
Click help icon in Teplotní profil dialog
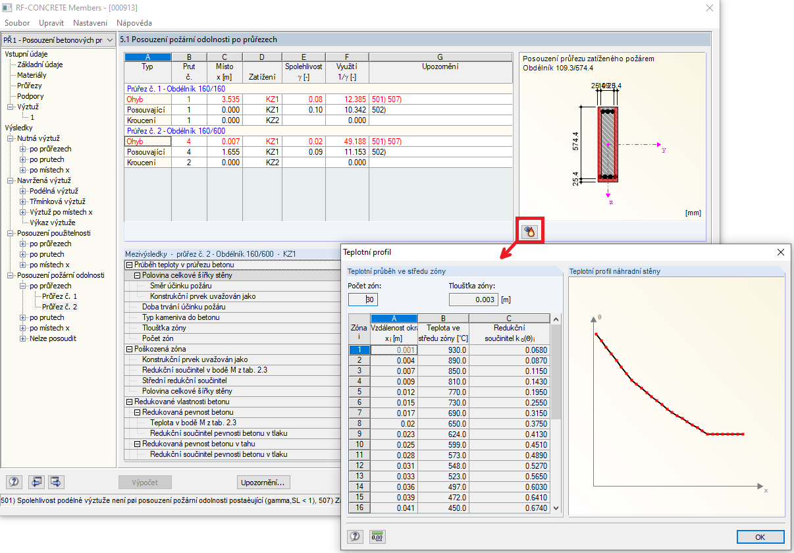pos(356,537)
